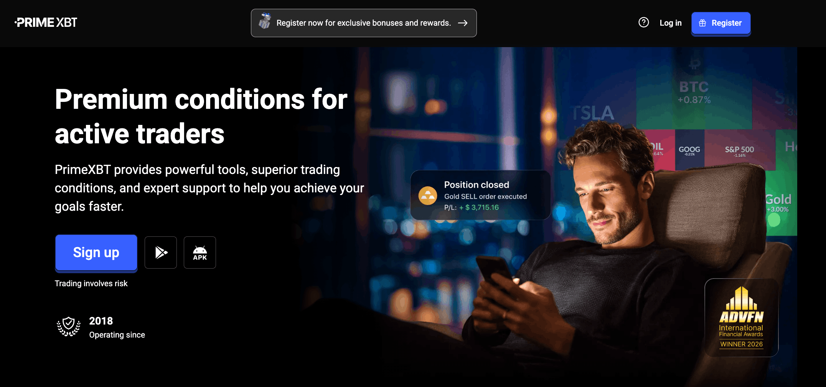Click the Gold +3.00% tile

click(779, 203)
